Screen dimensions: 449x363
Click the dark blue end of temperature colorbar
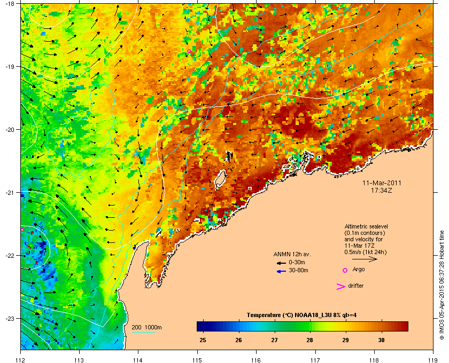coord(200,326)
